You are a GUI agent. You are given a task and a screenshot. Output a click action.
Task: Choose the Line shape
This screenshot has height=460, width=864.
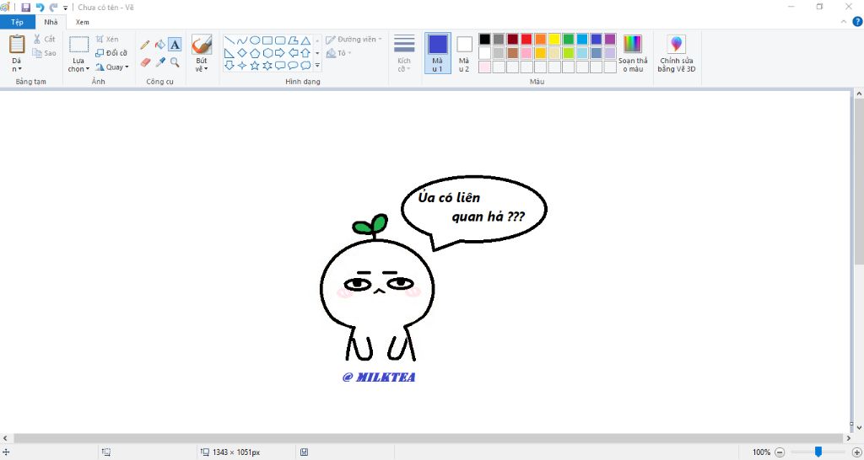point(229,40)
